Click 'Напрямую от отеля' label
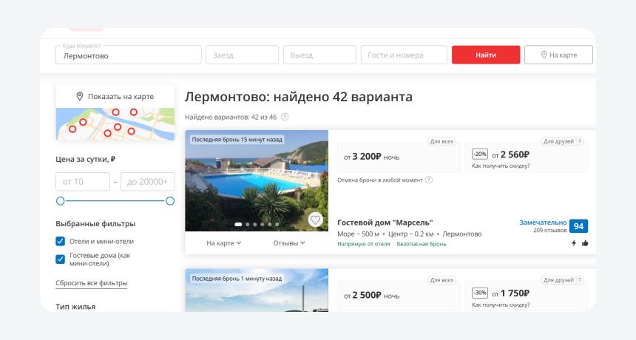 363,244
